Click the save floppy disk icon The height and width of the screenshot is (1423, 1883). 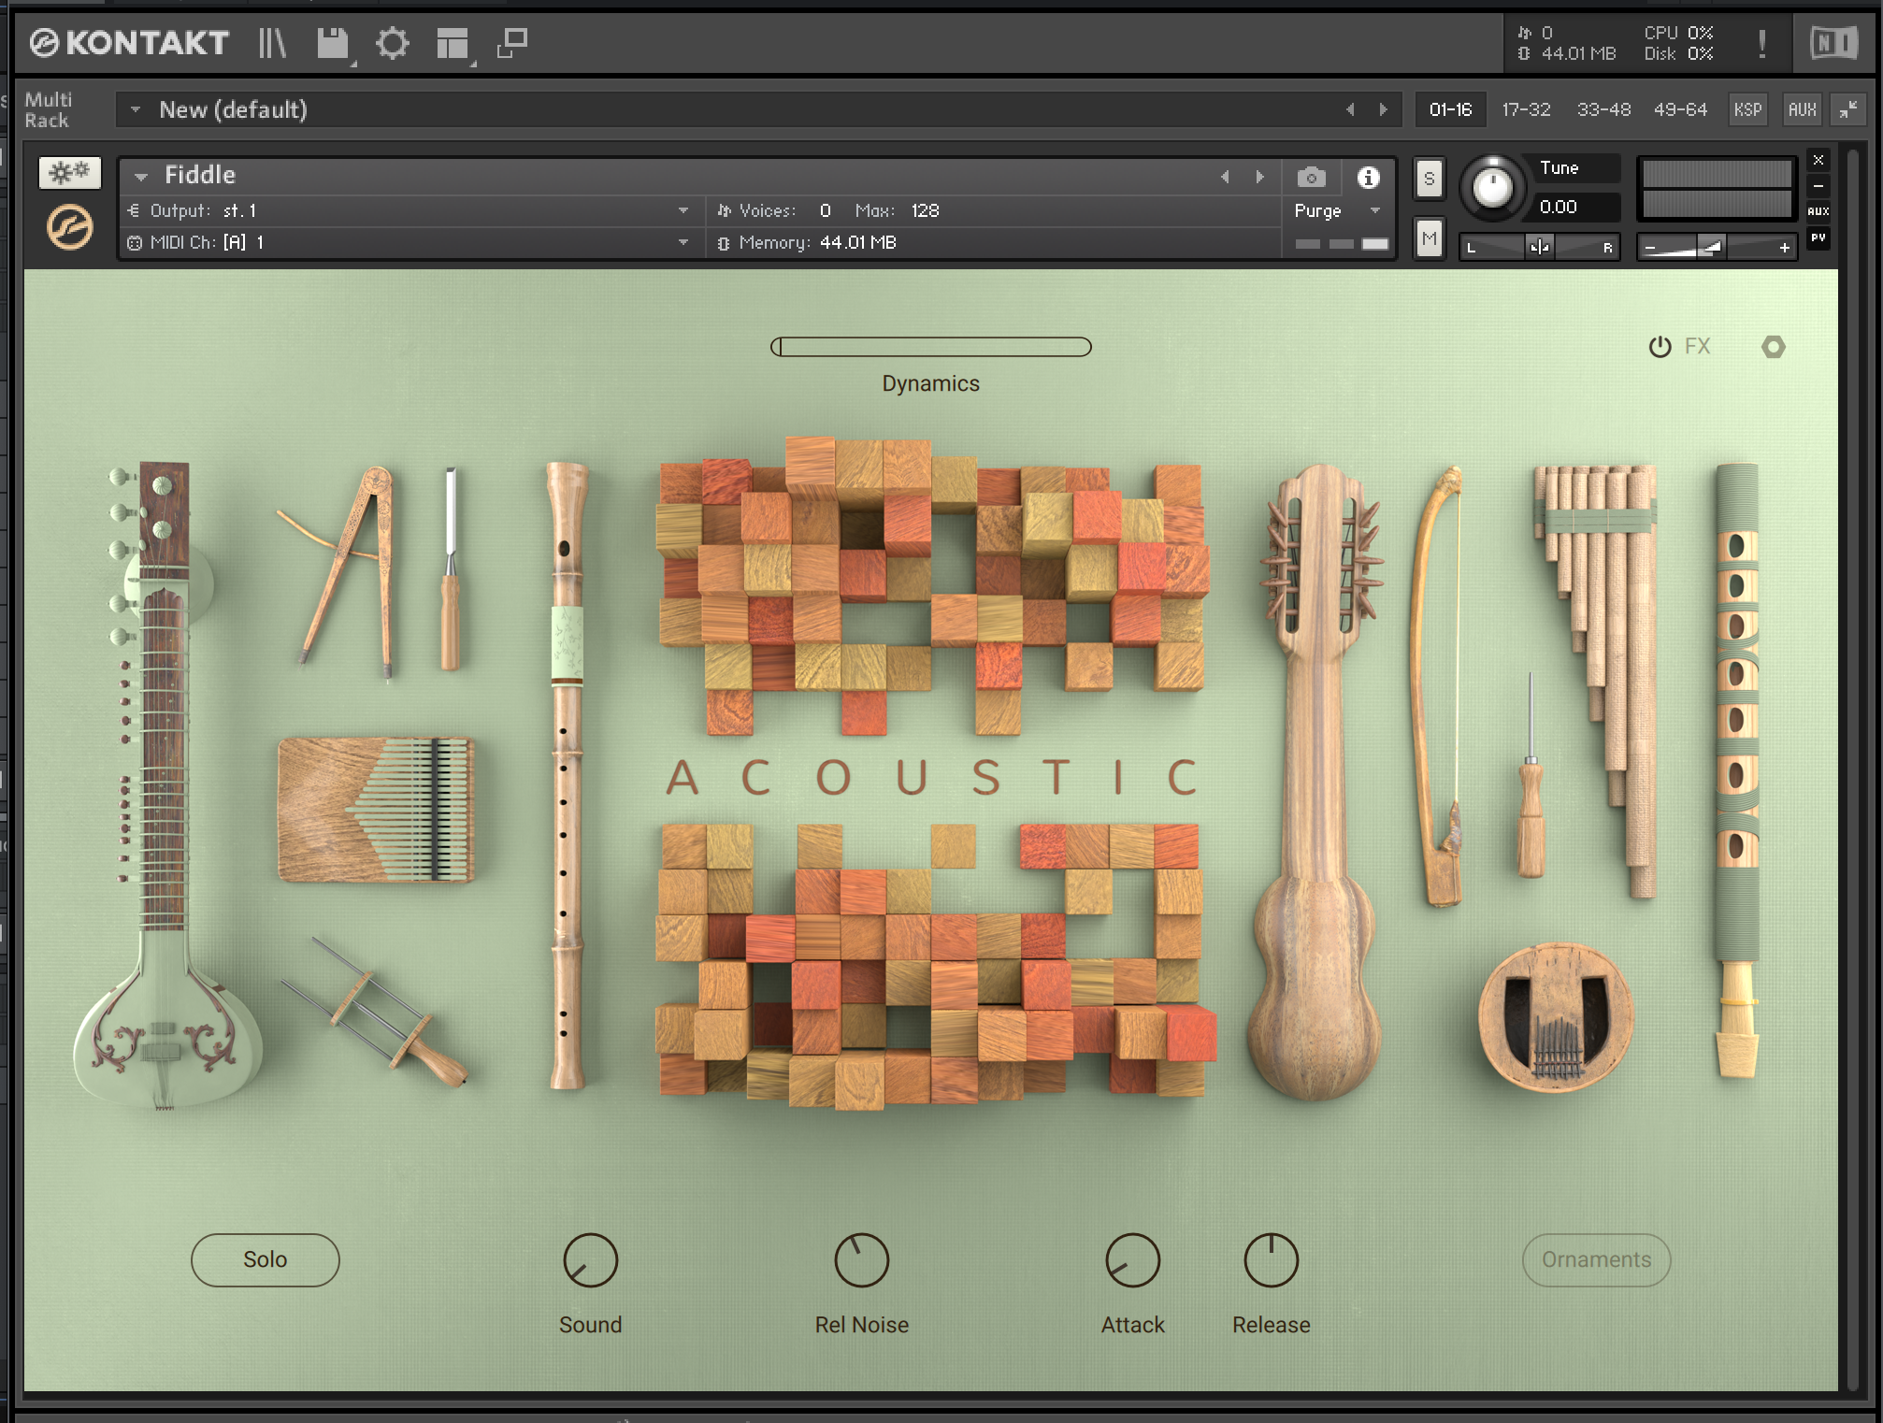(332, 43)
